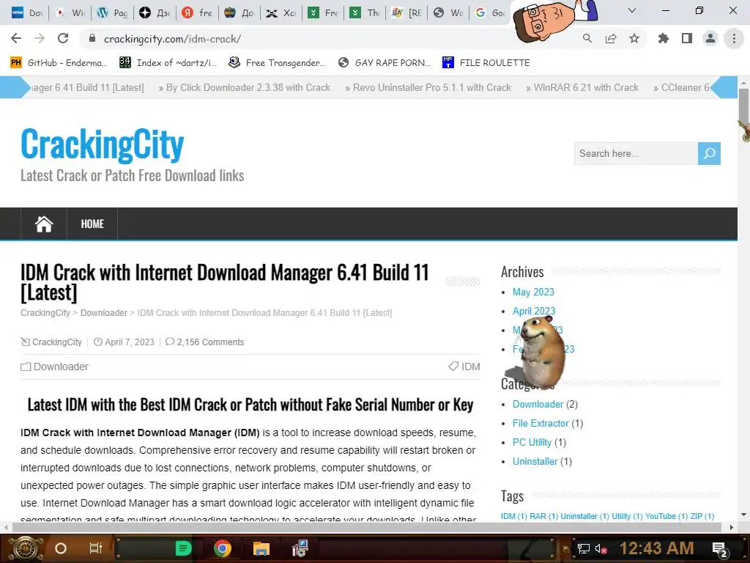Click the 12:43 AM clock
Image resolution: width=750 pixels, height=563 pixels.
click(x=657, y=548)
